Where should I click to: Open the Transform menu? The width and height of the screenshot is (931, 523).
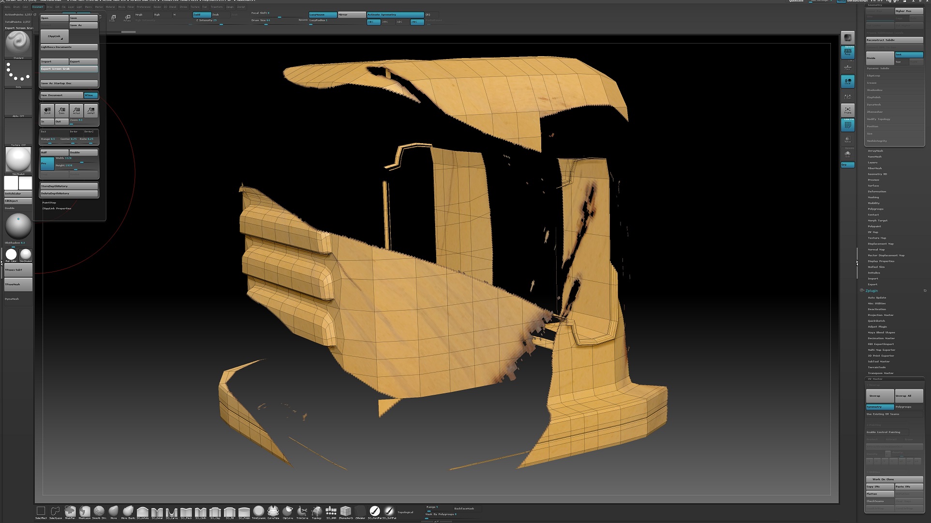(x=217, y=7)
